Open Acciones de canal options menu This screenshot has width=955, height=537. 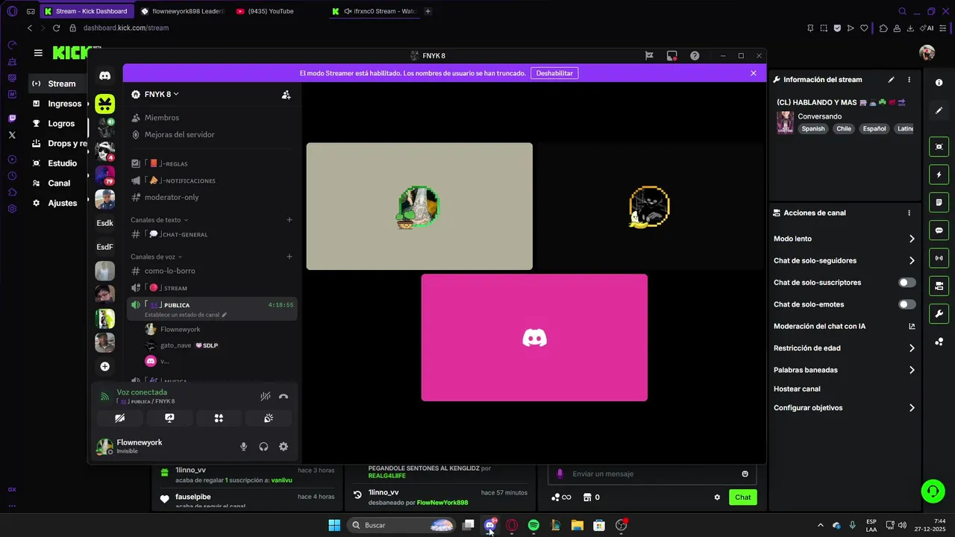pos(909,213)
